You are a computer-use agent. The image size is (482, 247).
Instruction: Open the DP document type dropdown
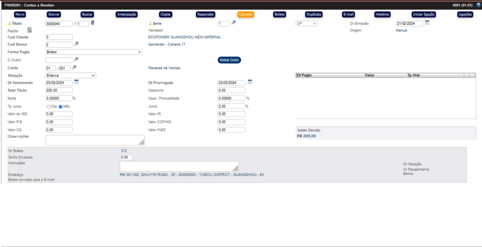click(x=306, y=24)
